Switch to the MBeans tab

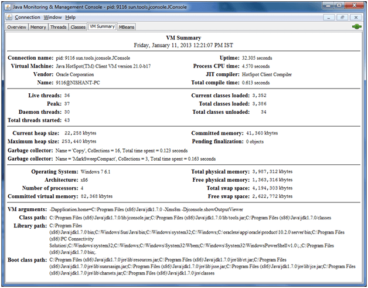click(127, 27)
